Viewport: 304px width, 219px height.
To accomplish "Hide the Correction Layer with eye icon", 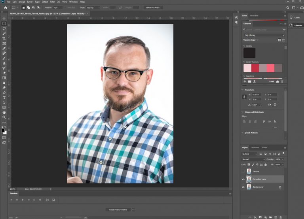I will pyautogui.click(x=243, y=179).
